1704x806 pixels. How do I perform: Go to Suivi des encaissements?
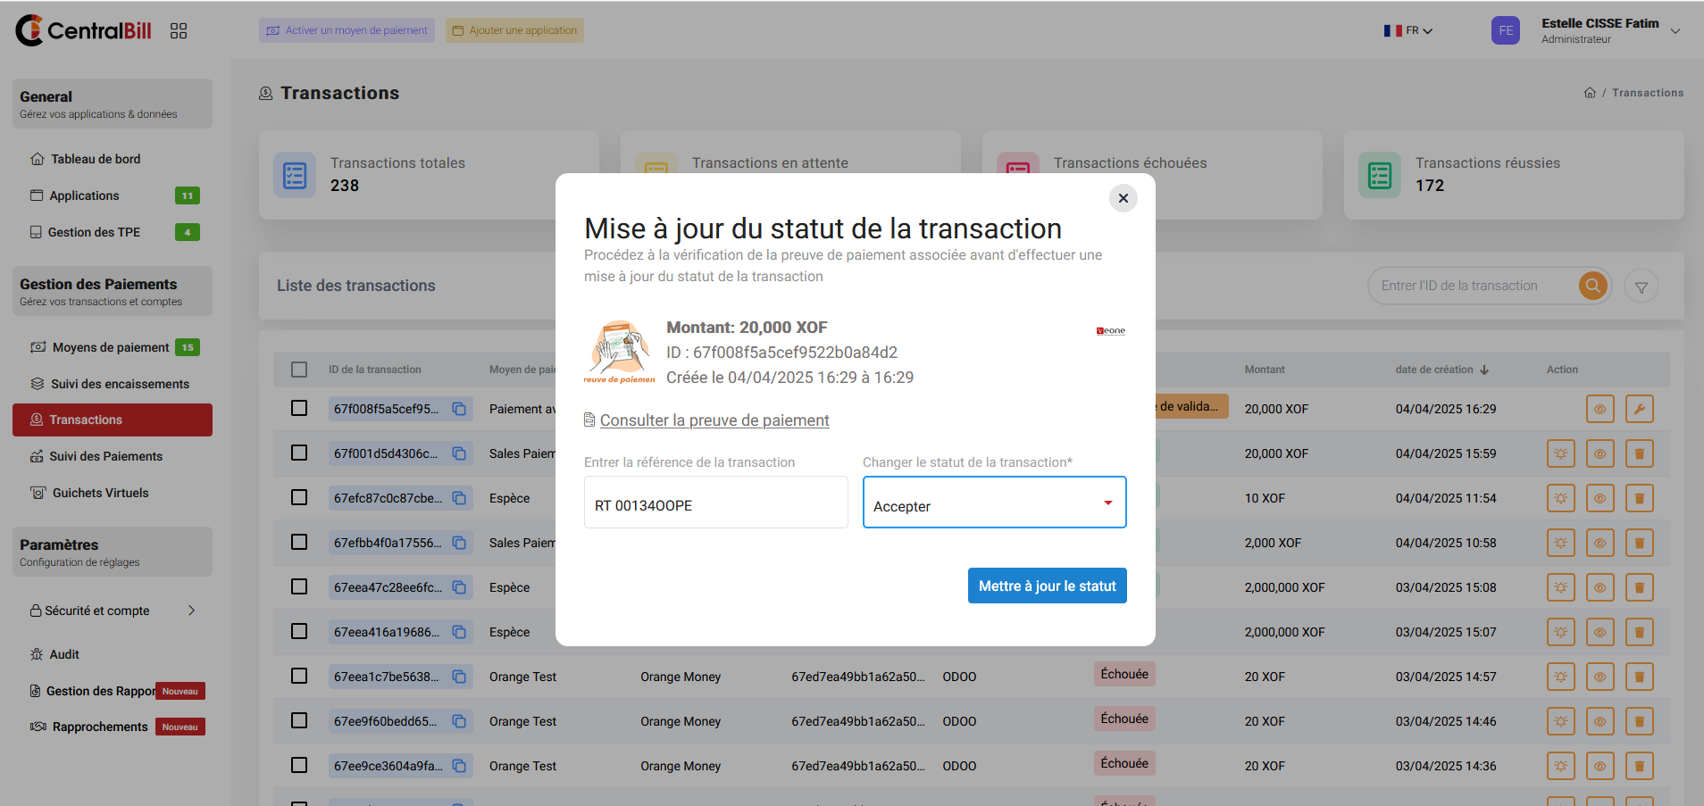tap(120, 384)
